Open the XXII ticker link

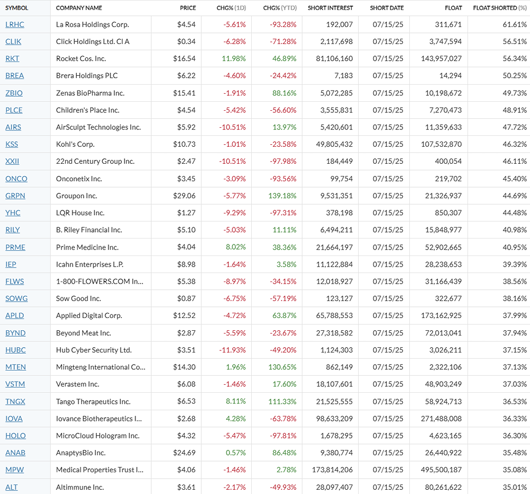click(12, 161)
